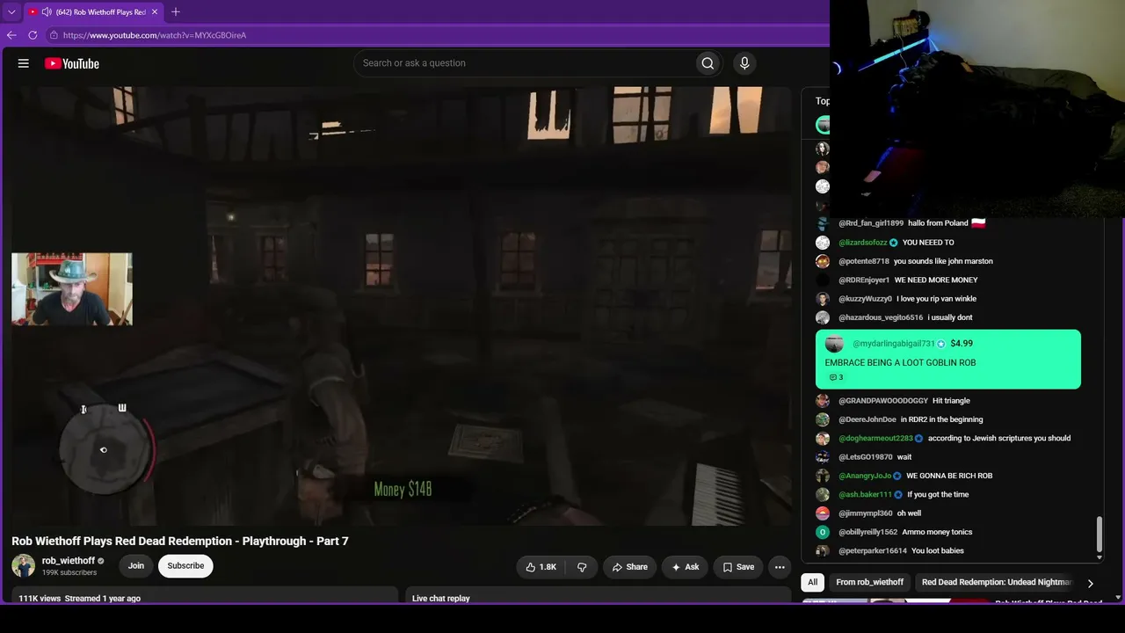The height and width of the screenshot is (633, 1125).
Task: Open the rob_wiethoff channel name link
Action: point(69,561)
